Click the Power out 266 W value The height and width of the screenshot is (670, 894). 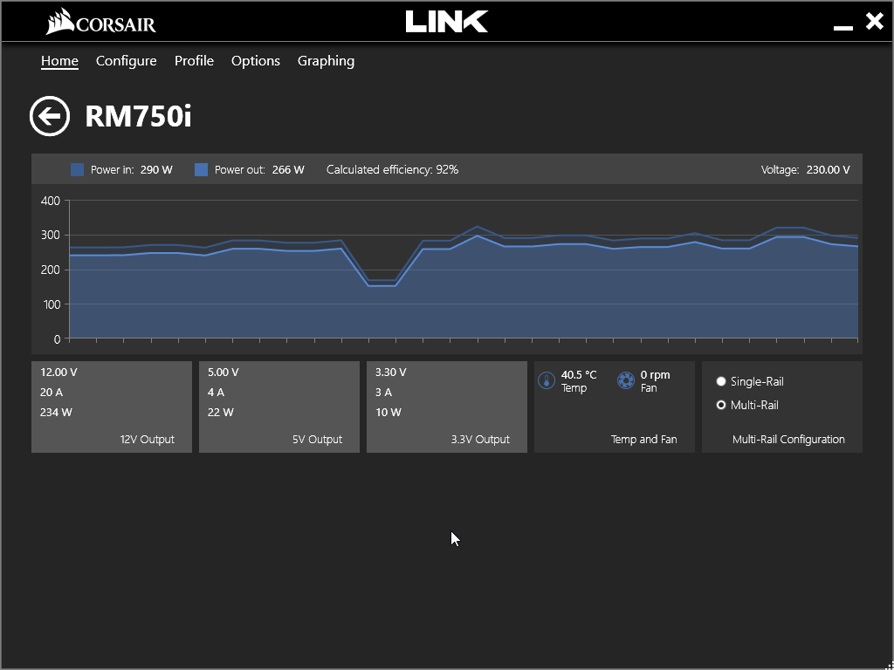[288, 170]
